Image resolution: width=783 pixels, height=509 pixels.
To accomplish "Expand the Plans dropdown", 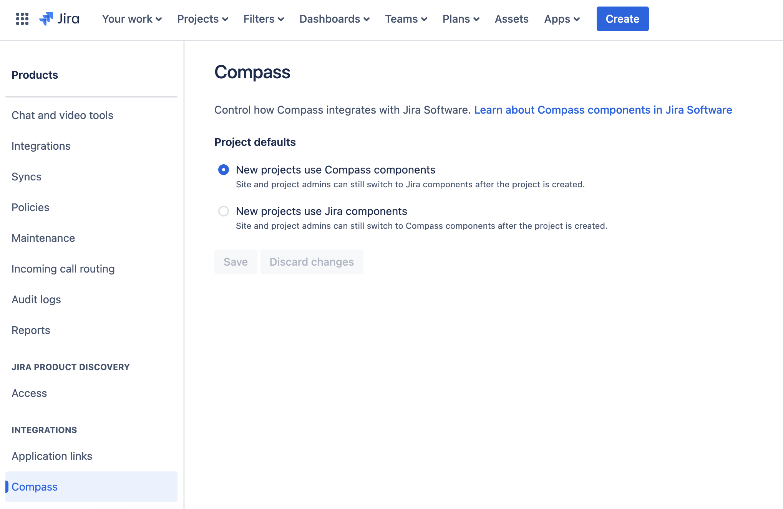I will [x=460, y=19].
